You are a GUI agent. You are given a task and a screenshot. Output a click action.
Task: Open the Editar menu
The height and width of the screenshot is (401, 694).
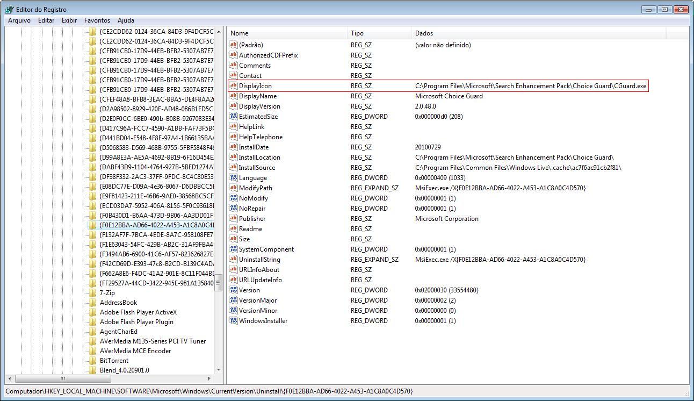coord(46,20)
